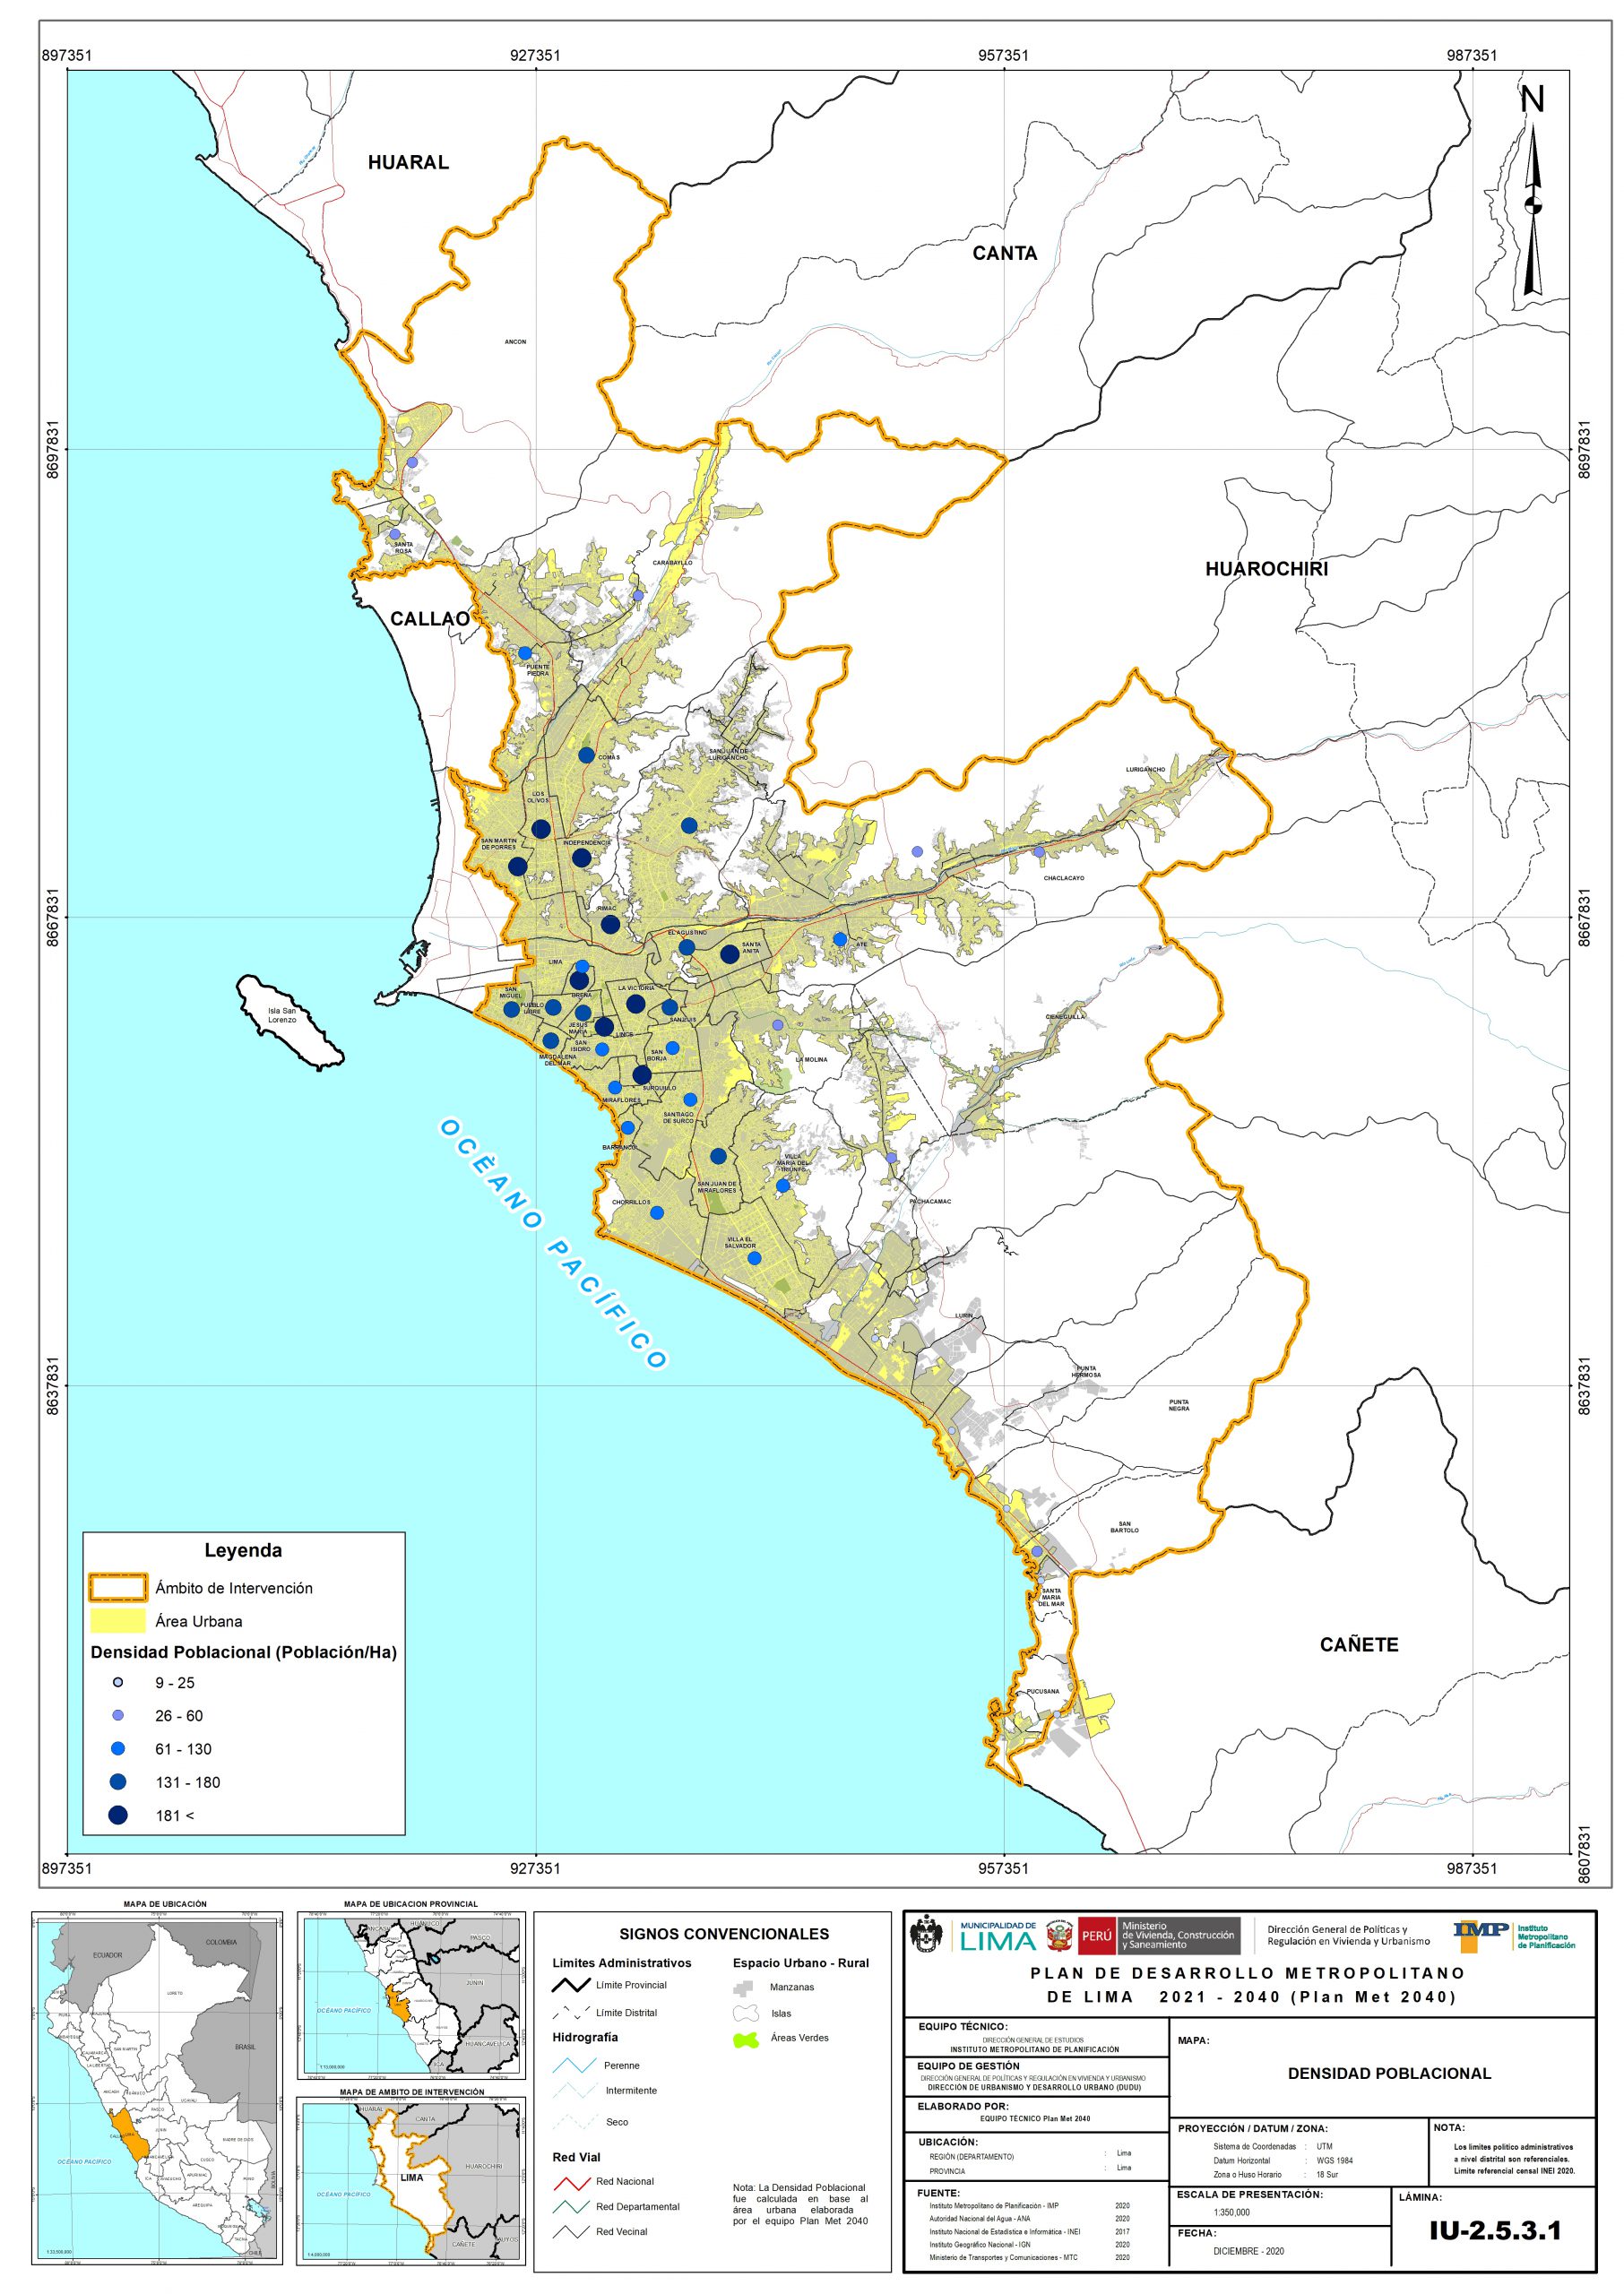Click the gray Manzanas symbol
Image resolution: width=1624 pixels, height=2294 pixels.
[745, 1988]
